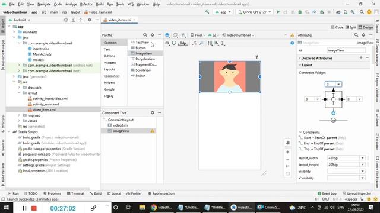Select RecyclerView in the Palette

145,59
